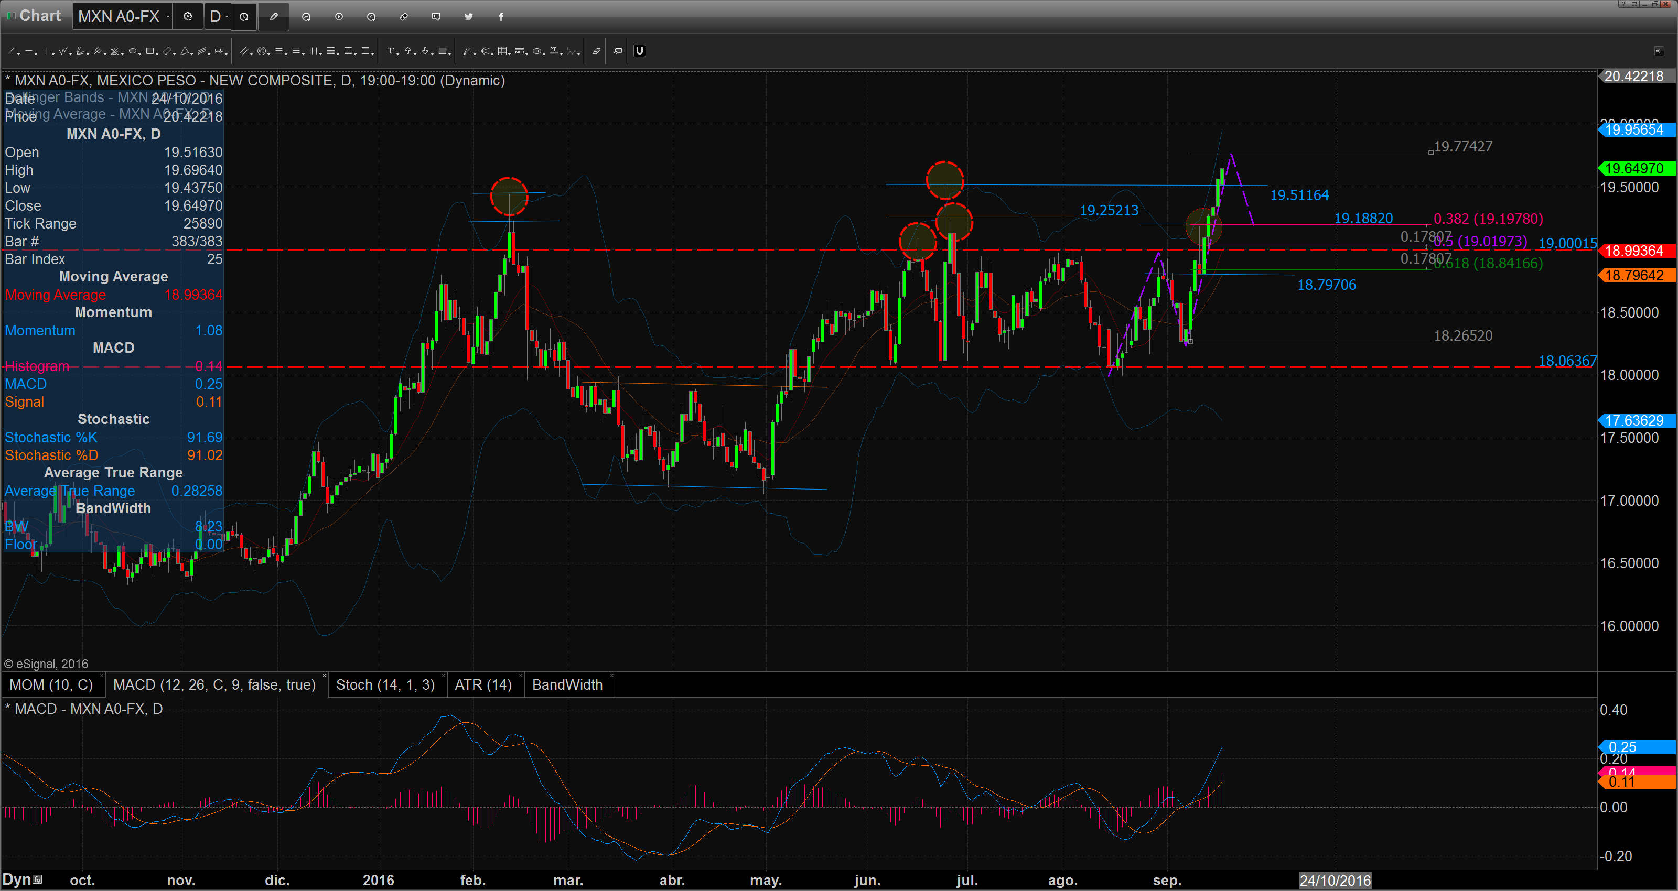Select the vertical Fibonacci time lines tool
The width and height of the screenshot is (1678, 891).
click(314, 51)
